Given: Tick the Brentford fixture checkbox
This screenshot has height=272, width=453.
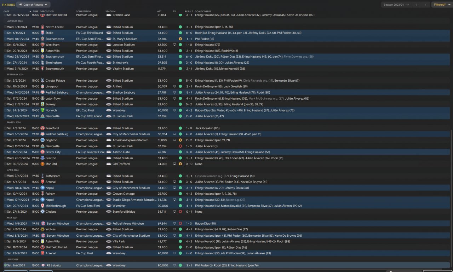Looking at the screenshot, I should click(5, 128).
